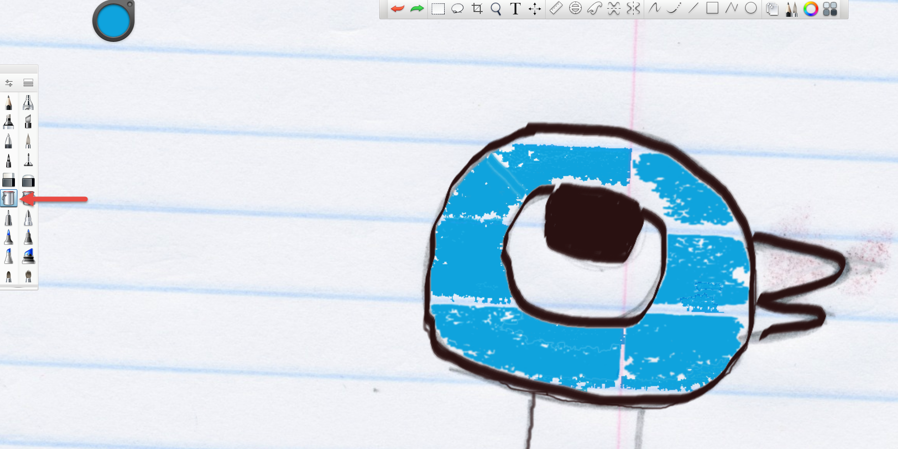The height and width of the screenshot is (449, 898).
Task: Enable the predictive stroke tool
Action: pos(673,9)
